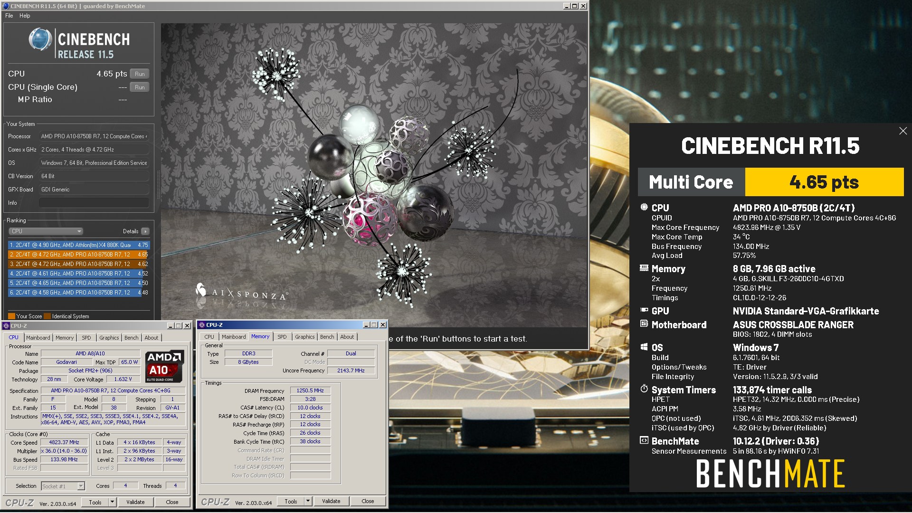This screenshot has height=513, width=912.
Task: Select ranking entry 6 at 4.58 GHz
Action: pos(79,293)
